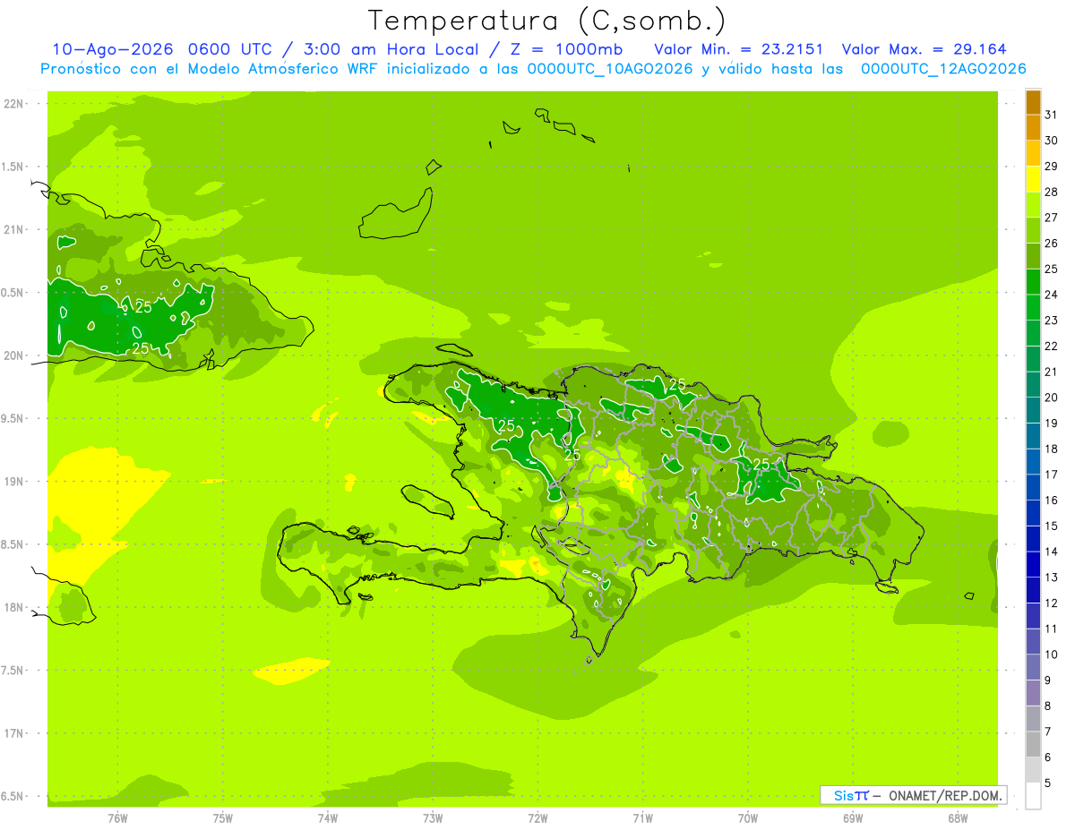Click the longitude label '75W'

point(223,818)
